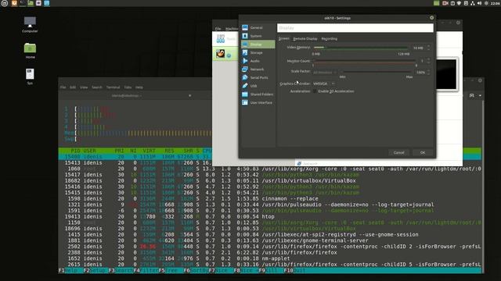501x281 pixels.
Task: Open Home folder desktop icon
Action: point(30,50)
